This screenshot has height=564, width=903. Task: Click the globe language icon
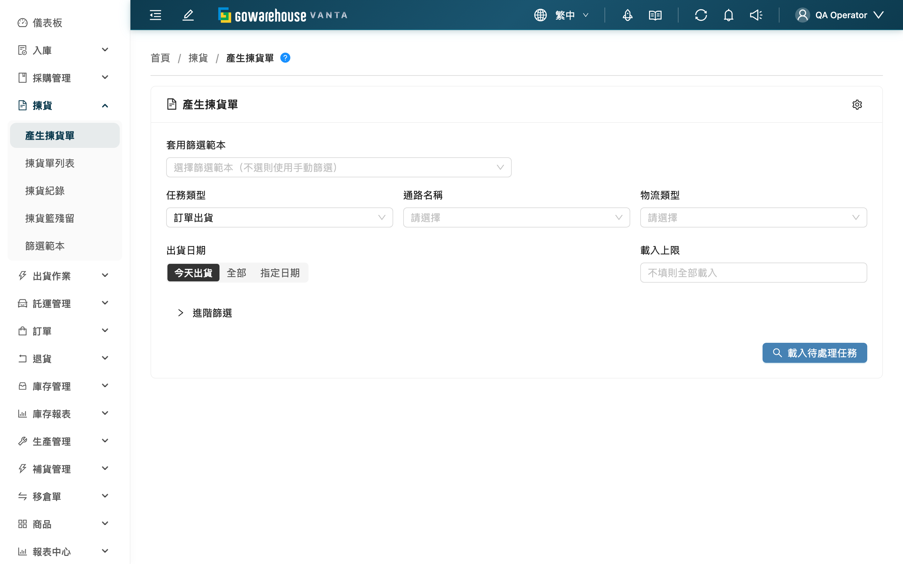point(540,15)
